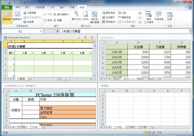Select Sheet2 tab in account.xlsx
The width and height of the screenshot is (194, 136).
pos(141,79)
